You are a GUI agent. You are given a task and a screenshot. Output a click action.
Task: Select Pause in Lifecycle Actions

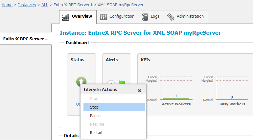114,115
